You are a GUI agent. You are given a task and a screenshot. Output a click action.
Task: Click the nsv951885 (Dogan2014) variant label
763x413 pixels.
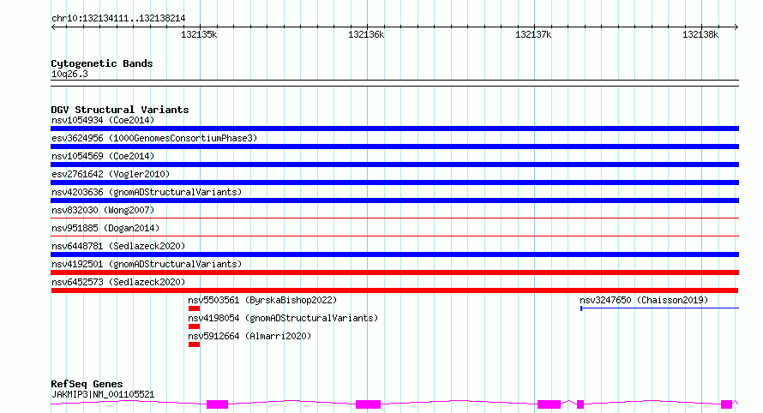pyautogui.click(x=105, y=228)
